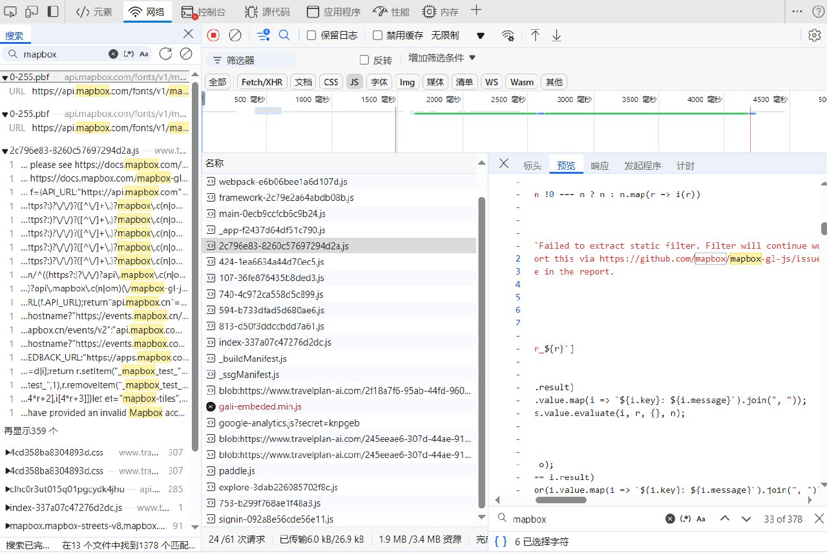The height and width of the screenshot is (553, 827).
Task: Enable the 禁用缓存 checkbox
Action: 378,36
